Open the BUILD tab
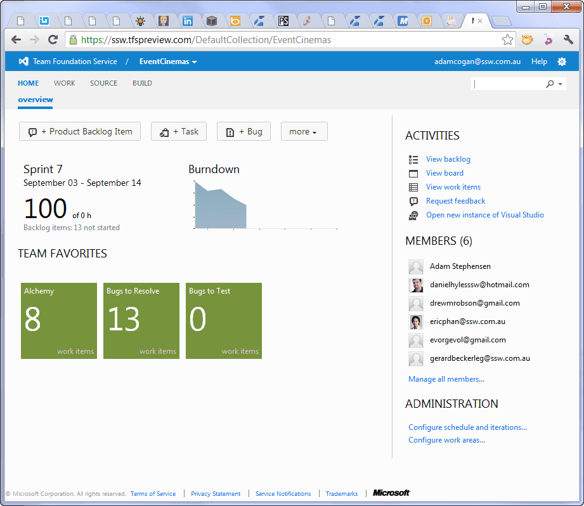This screenshot has width=584, height=506. coord(142,83)
